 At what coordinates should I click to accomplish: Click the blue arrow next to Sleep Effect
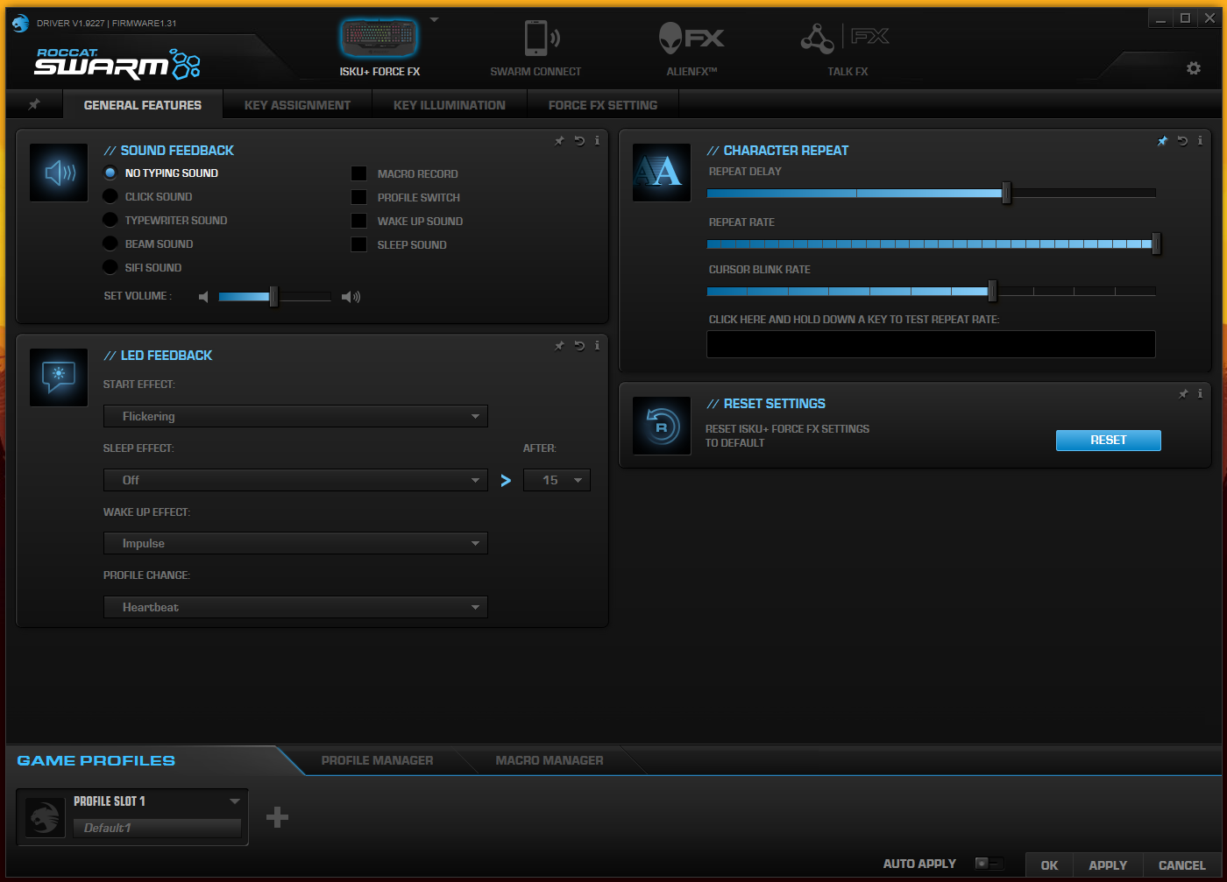pos(506,480)
